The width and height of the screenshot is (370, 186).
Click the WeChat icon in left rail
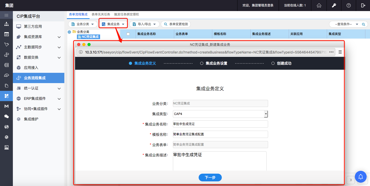6,117
